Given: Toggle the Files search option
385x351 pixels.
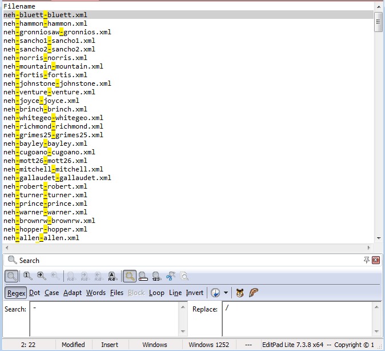Looking at the screenshot, I should coord(117,293).
